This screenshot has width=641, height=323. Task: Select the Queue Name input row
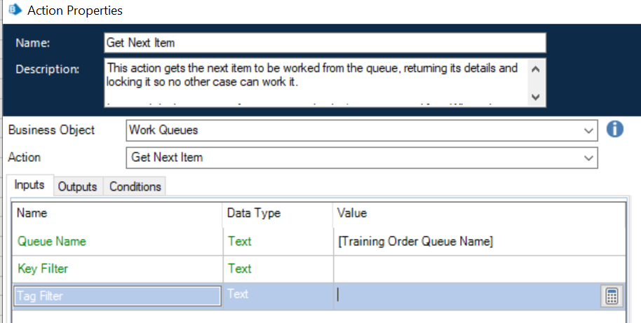(x=51, y=242)
